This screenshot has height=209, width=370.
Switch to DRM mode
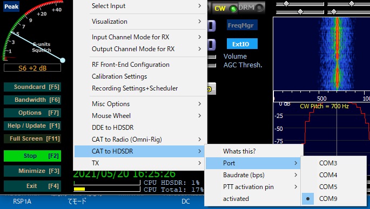pyautogui.click(x=251, y=8)
